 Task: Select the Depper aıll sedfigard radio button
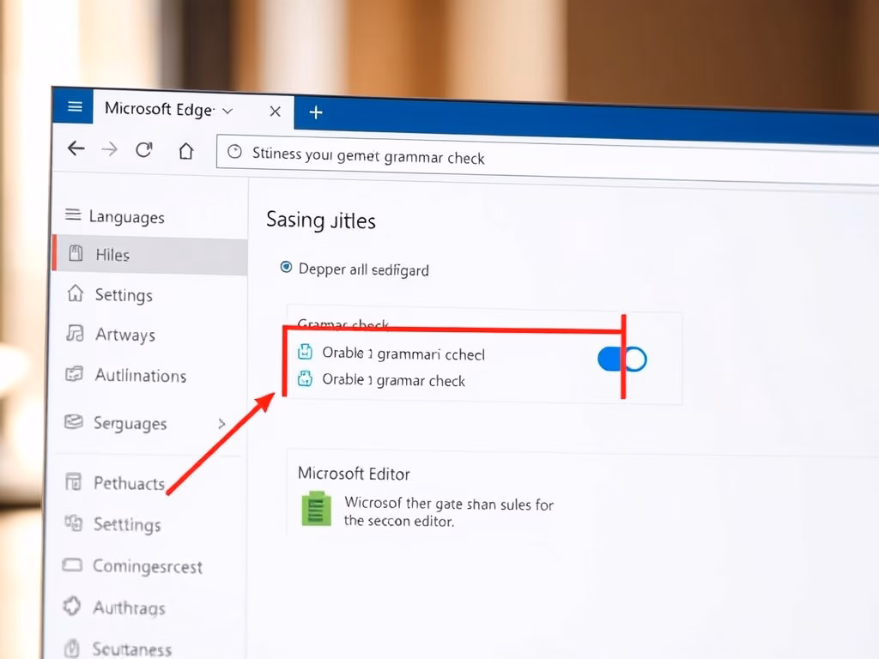point(286,267)
